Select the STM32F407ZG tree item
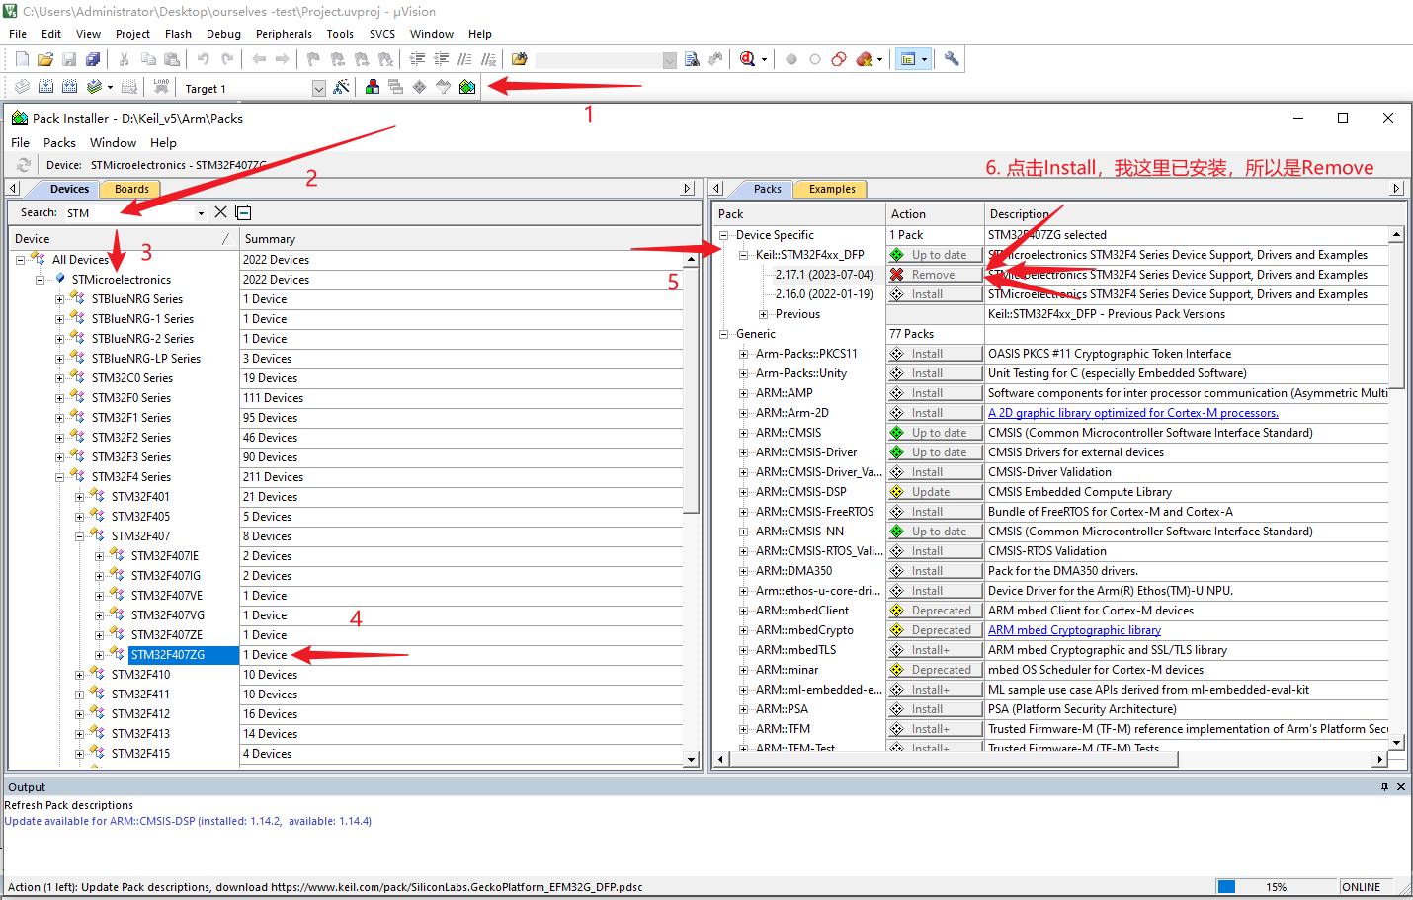Viewport: 1413px width, 900px height. (x=168, y=655)
